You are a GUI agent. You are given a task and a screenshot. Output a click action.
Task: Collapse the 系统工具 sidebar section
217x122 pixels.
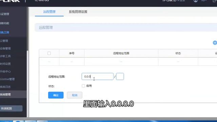pos(4,33)
